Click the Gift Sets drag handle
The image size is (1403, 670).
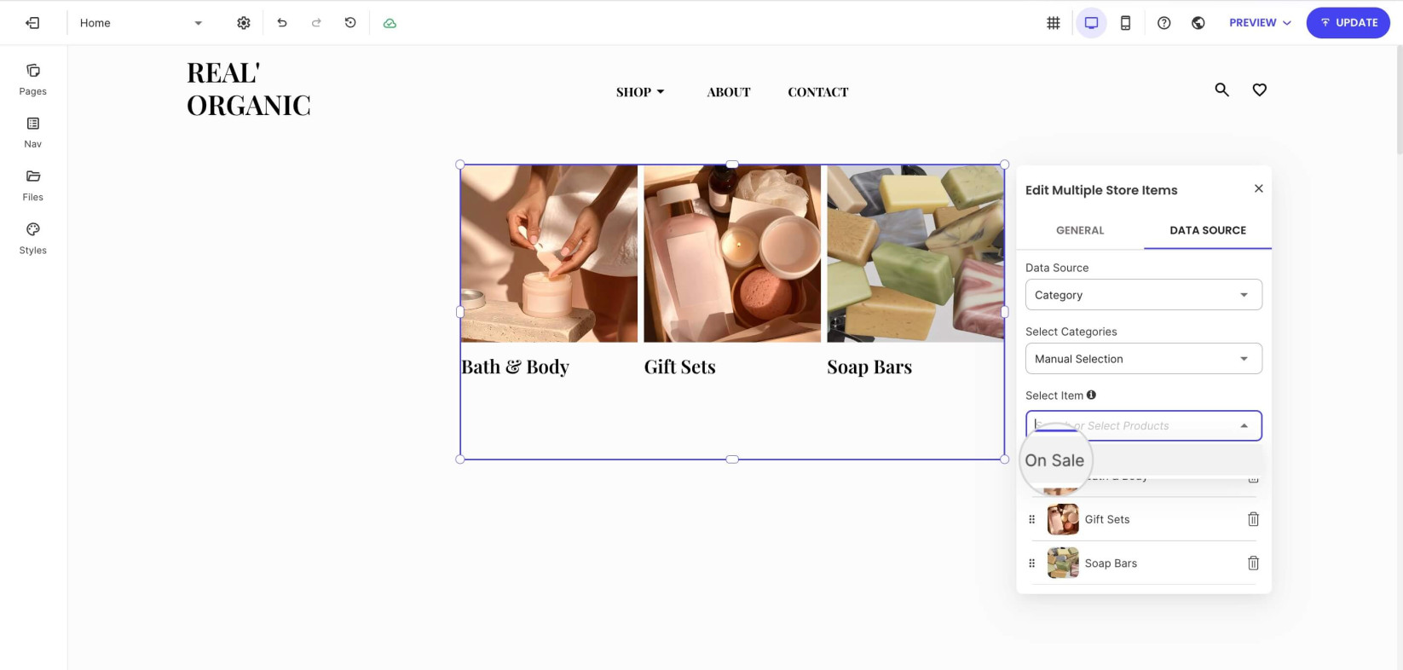[x=1031, y=519]
